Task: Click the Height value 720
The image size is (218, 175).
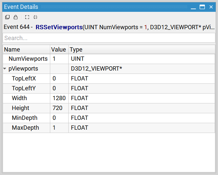Action: 57,108
